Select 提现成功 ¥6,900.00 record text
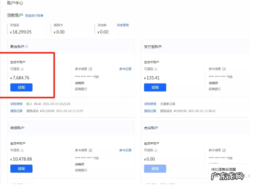The image size is (256, 186). click(188, 111)
